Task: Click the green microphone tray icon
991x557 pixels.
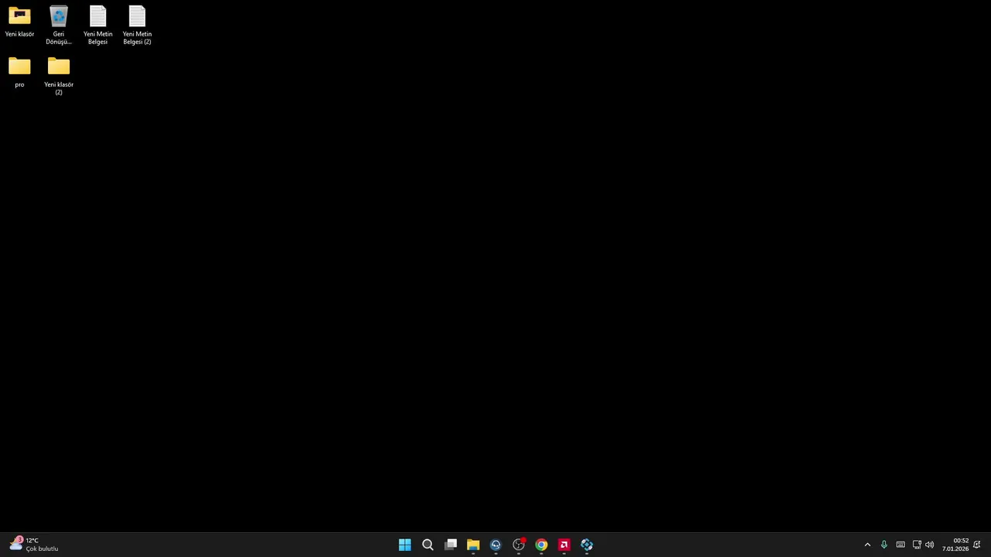Action: (x=883, y=545)
